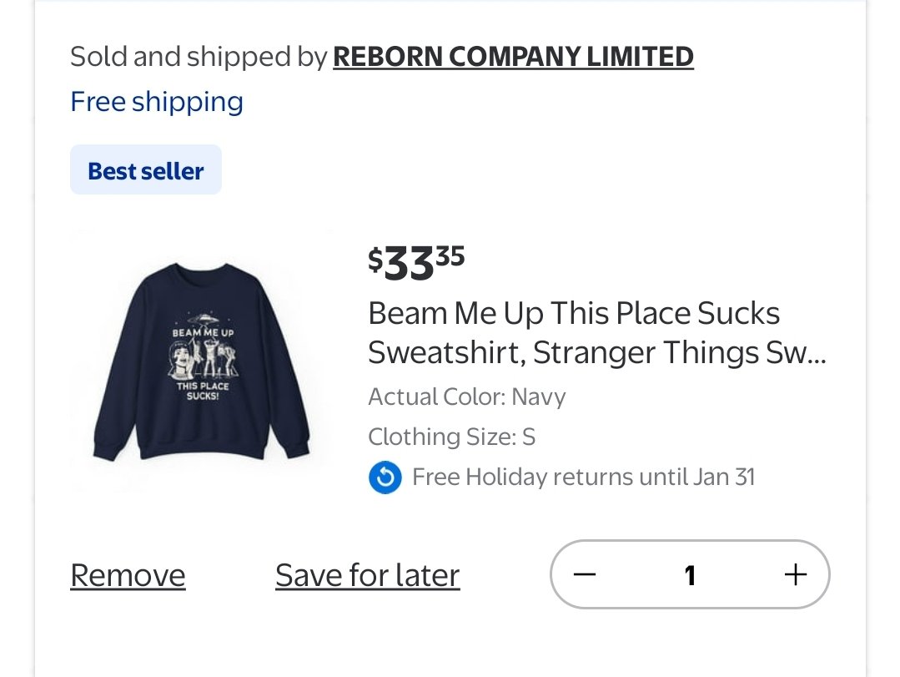The width and height of the screenshot is (900, 677).
Task: Click the 'Sold and shipped by' text
Action: tap(199, 57)
